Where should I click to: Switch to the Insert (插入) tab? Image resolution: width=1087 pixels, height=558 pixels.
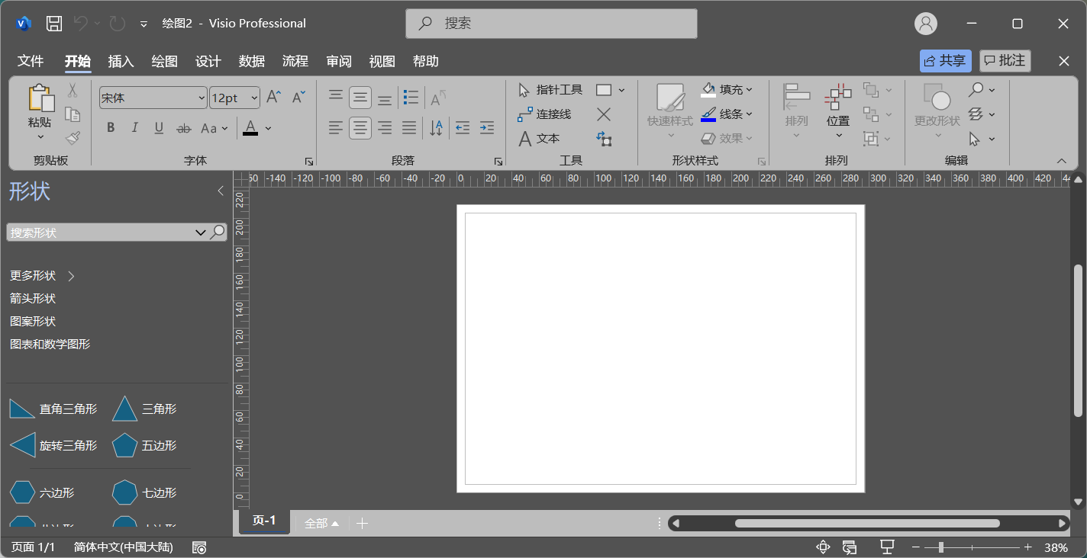tap(121, 61)
